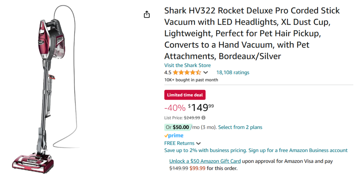357x176 pixels.
Task: Click the $149.99 deal price
Action: [201, 107]
